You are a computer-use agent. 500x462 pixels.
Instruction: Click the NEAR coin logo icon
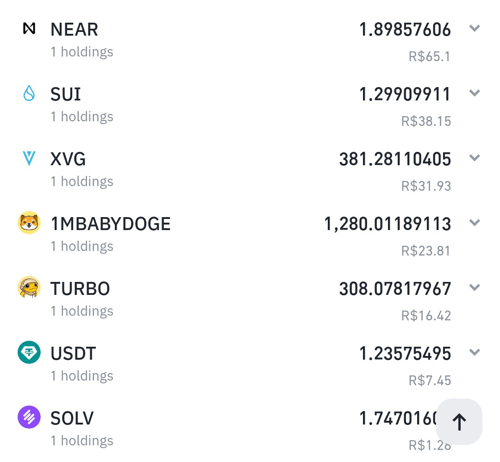[x=29, y=29]
